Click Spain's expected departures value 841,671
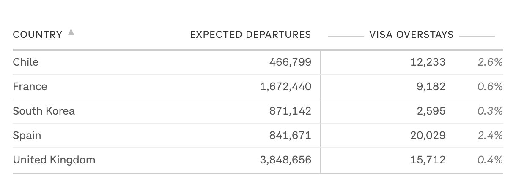516x187 pixels. pyautogui.click(x=290, y=136)
